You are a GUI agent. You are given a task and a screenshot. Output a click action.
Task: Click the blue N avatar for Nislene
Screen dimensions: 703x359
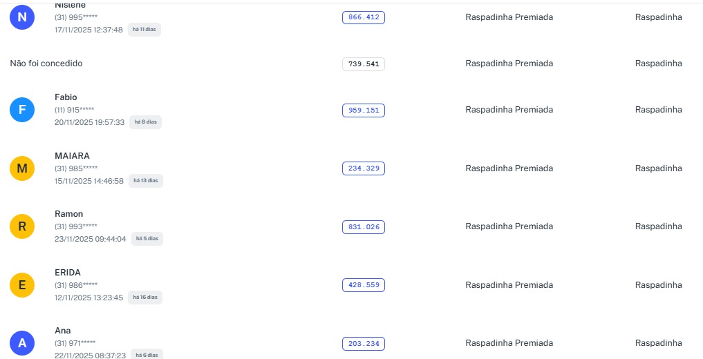tap(22, 17)
